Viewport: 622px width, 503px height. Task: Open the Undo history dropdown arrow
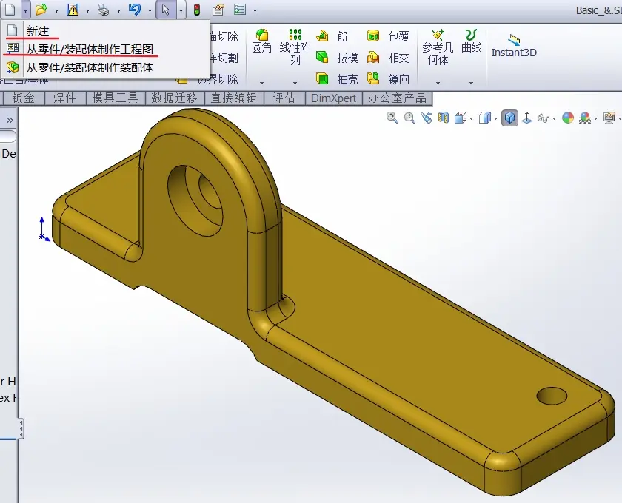coord(150,10)
